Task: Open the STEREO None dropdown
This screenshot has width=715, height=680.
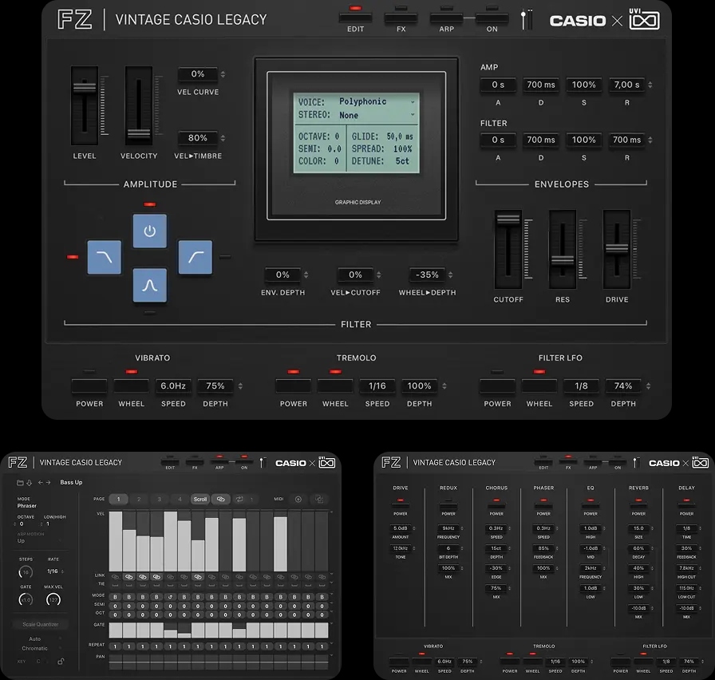Action: coord(377,116)
